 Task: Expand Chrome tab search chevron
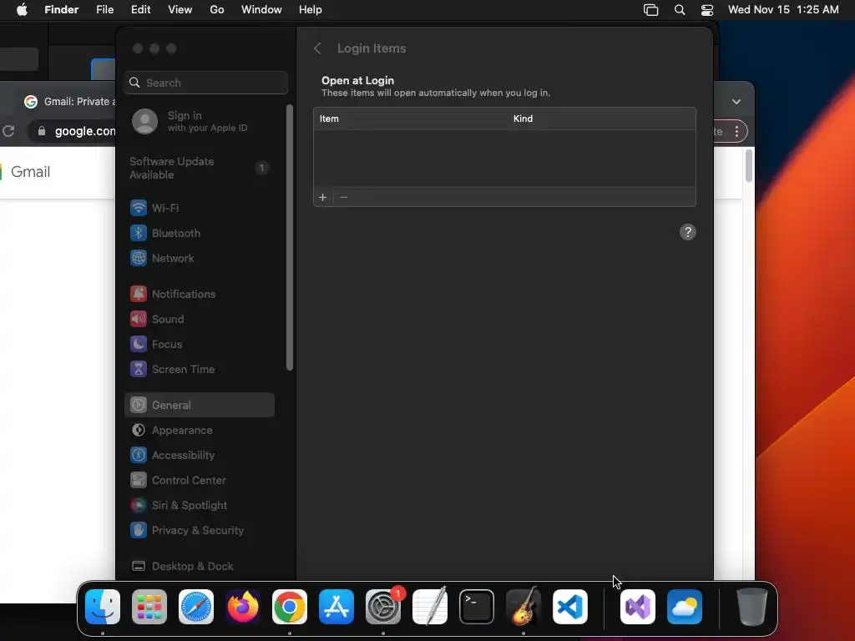coord(736,102)
